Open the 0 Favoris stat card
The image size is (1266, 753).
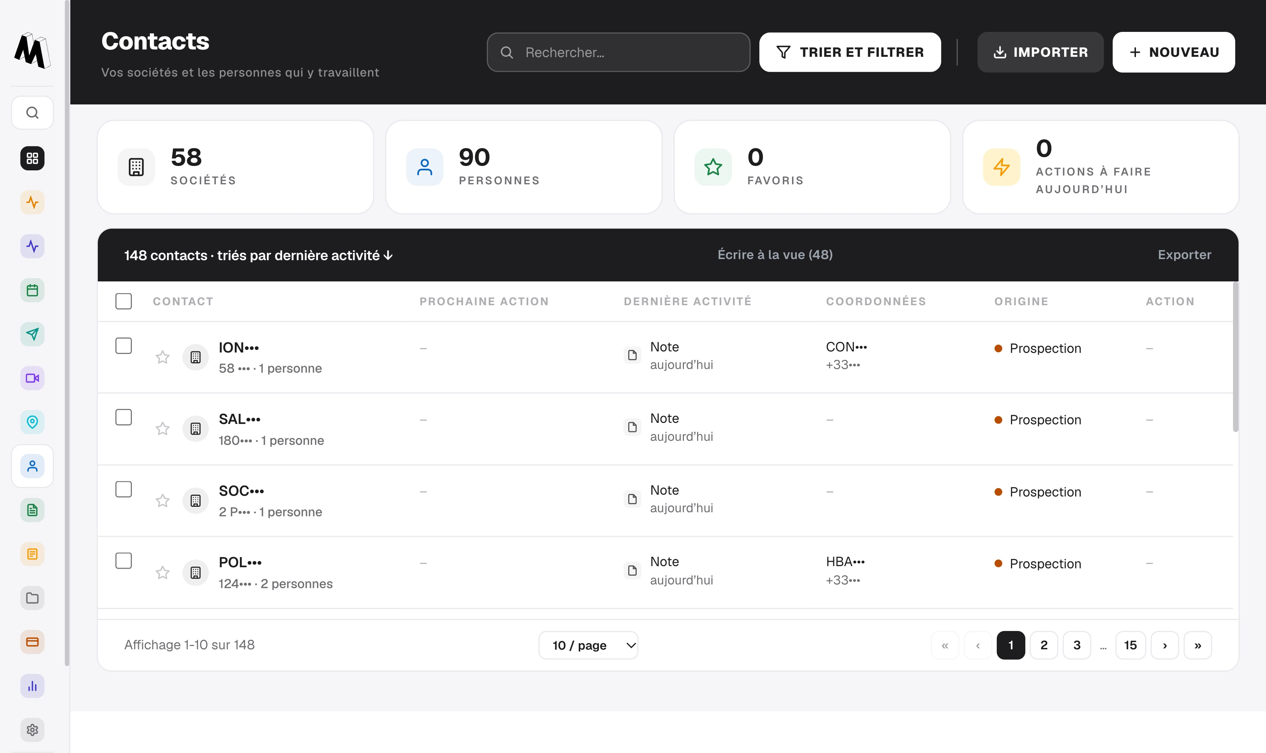point(812,167)
